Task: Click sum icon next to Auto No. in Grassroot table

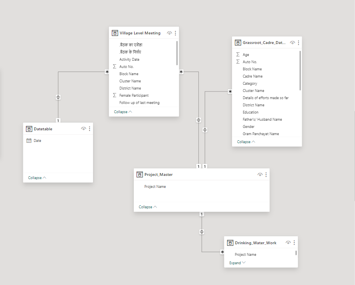Action: pyautogui.click(x=238, y=62)
